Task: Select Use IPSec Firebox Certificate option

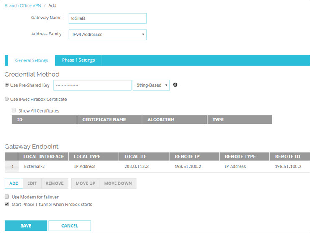Action: (7, 99)
